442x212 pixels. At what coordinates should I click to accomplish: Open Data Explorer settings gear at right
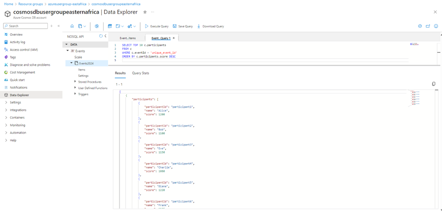coord(420,26)
